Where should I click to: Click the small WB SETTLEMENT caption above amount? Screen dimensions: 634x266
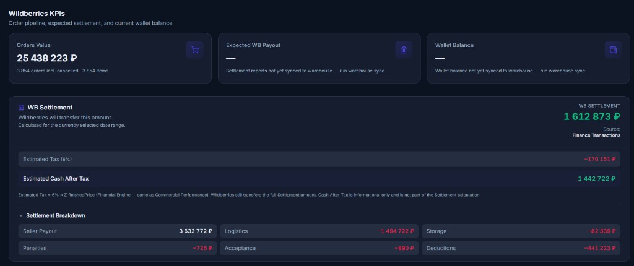click(599, 106)
